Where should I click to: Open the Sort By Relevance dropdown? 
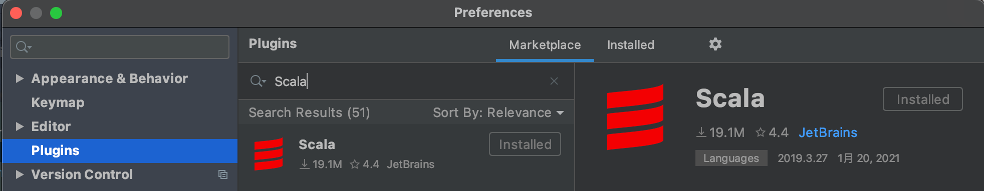pyautogui.click(x=499, y=112)
